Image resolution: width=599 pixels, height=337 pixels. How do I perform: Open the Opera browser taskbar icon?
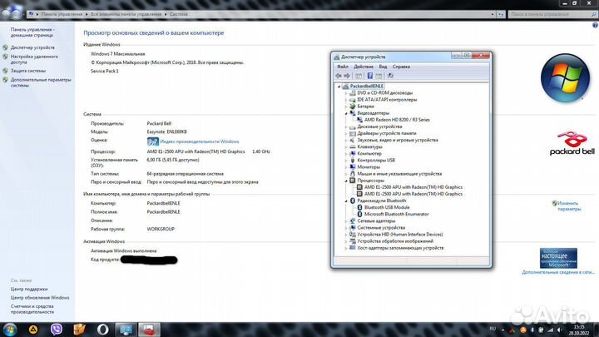click(102, 330)
